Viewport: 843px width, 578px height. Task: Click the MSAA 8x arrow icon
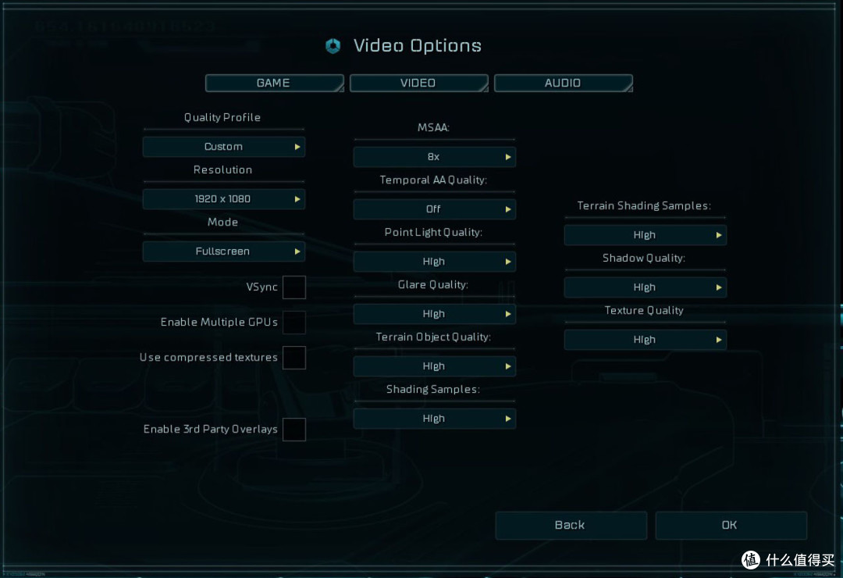508,157
